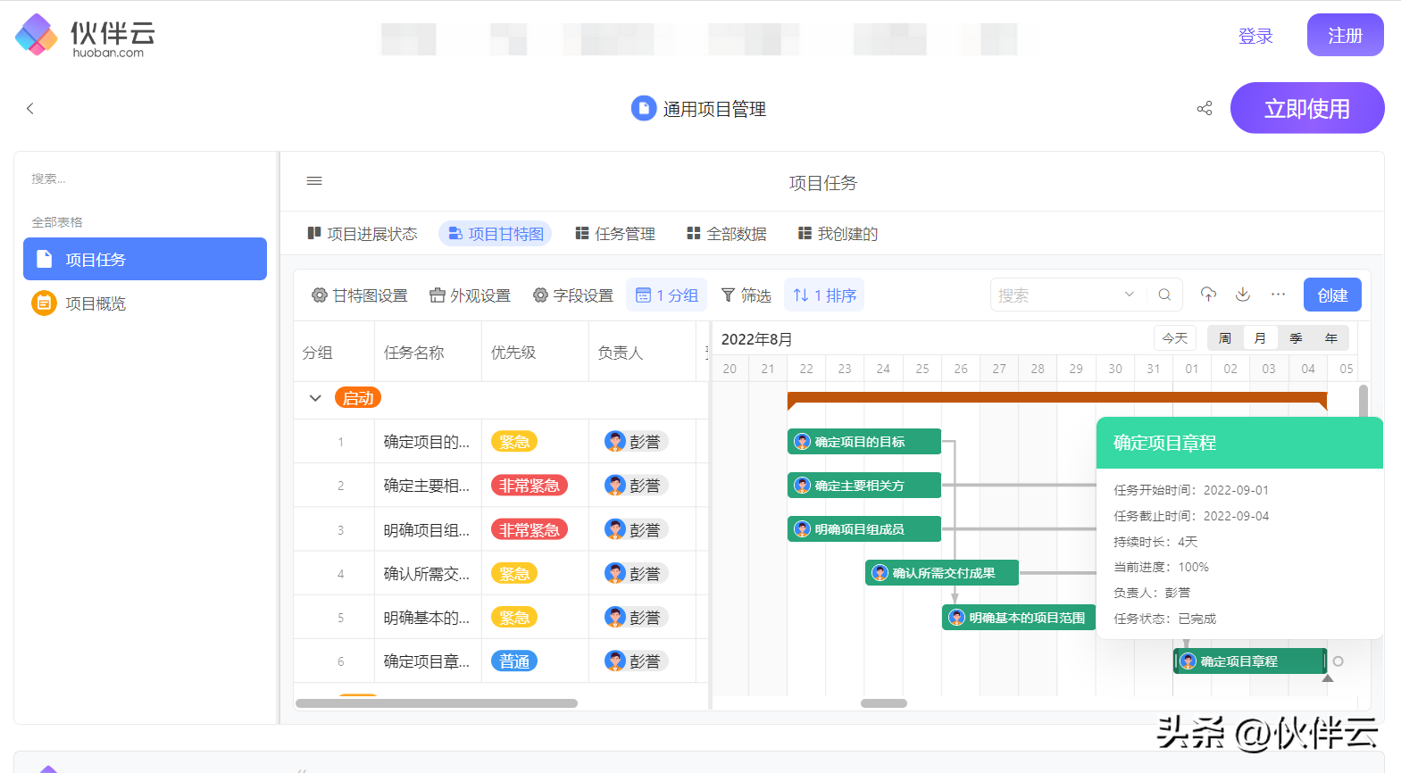Go back with the left arrow icon

[x=29, y=108]
